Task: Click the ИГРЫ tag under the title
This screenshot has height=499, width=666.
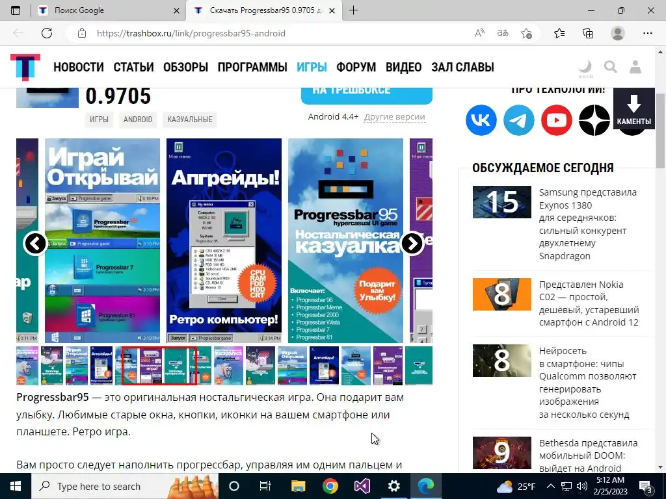Action: [x=99, y=120]
